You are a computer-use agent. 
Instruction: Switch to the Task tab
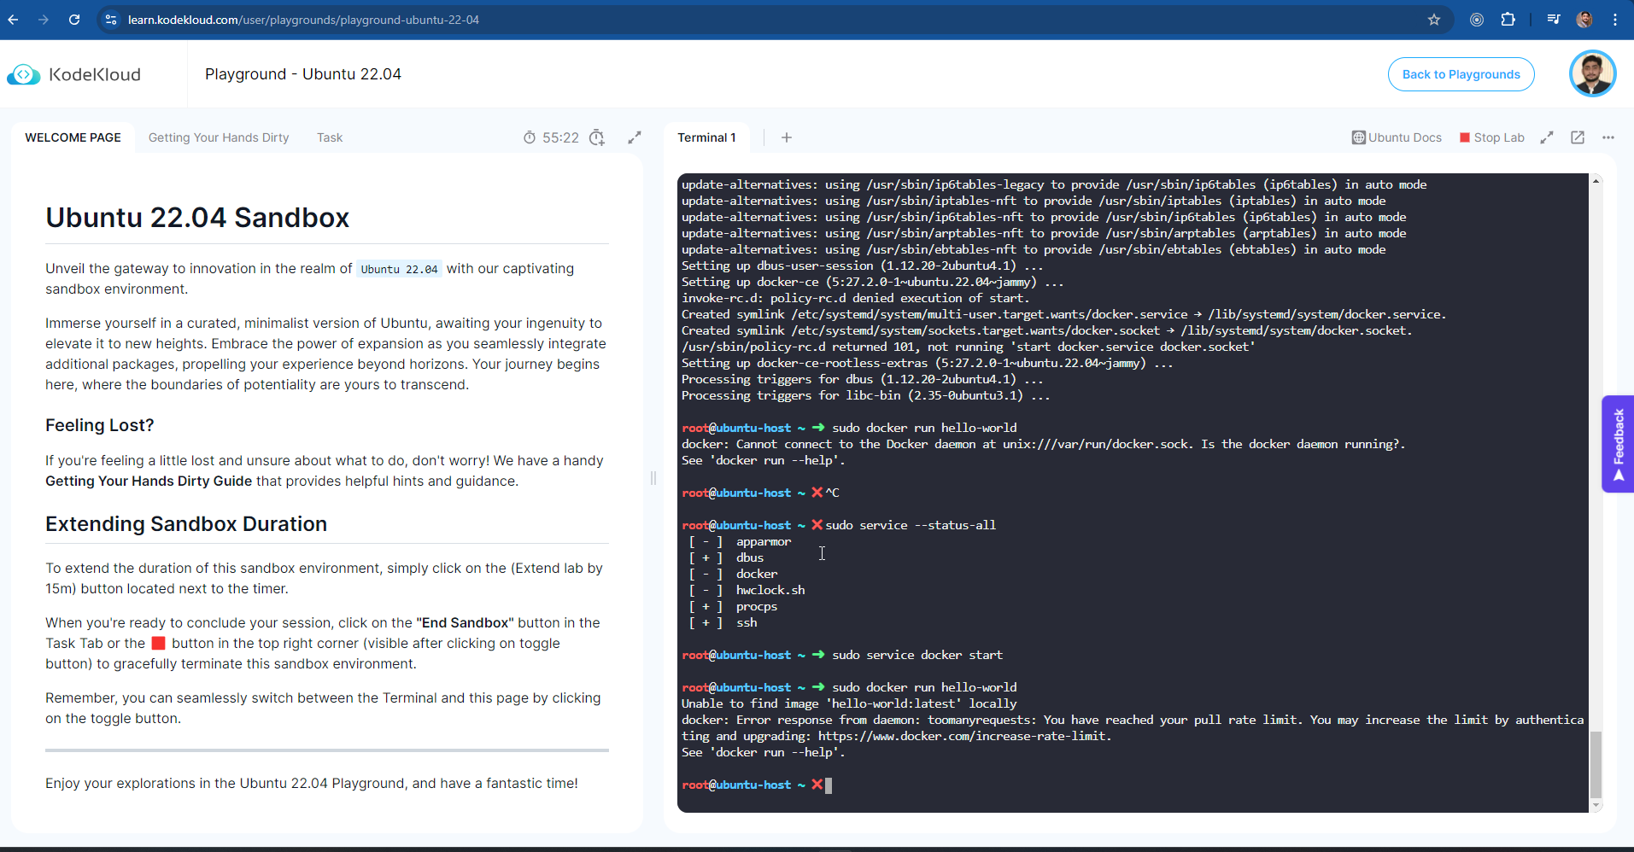point(330,137)
